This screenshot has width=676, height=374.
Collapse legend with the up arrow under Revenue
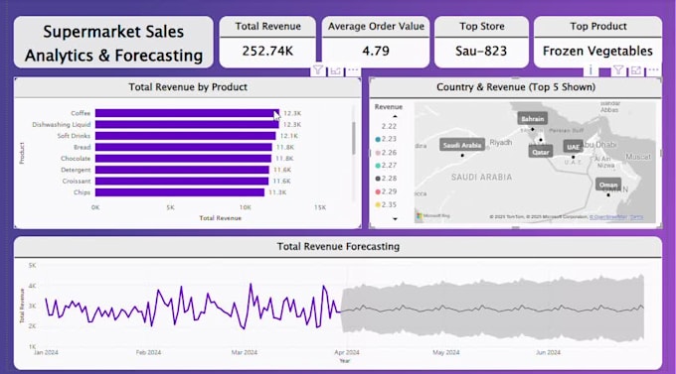click(x=395, y=117)
